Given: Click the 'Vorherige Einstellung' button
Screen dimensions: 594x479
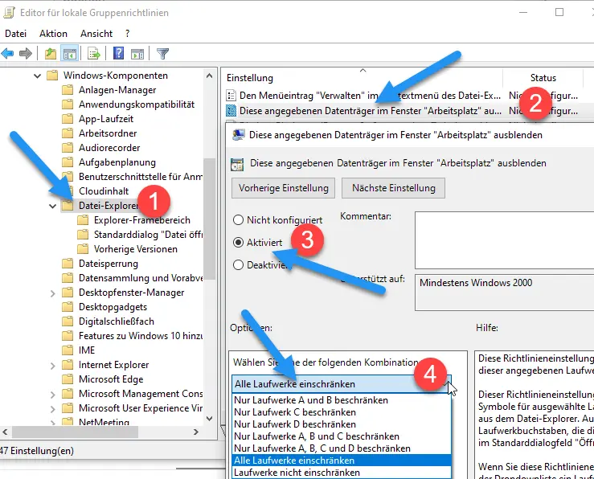Looking at the screenshot, I should click(x=282, y=188).
